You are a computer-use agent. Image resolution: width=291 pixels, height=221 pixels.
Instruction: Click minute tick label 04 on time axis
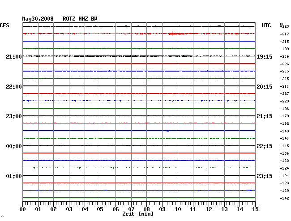pyautogui.click(x=85, y=209)
